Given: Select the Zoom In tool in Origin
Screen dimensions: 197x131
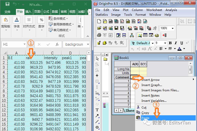Looking at the screenshot, I should click(97, 64).
